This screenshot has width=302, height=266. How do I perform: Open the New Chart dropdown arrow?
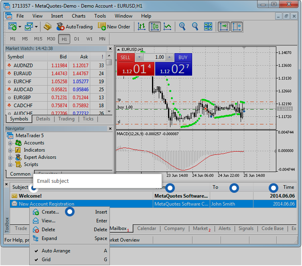click(x=20, y=27)
